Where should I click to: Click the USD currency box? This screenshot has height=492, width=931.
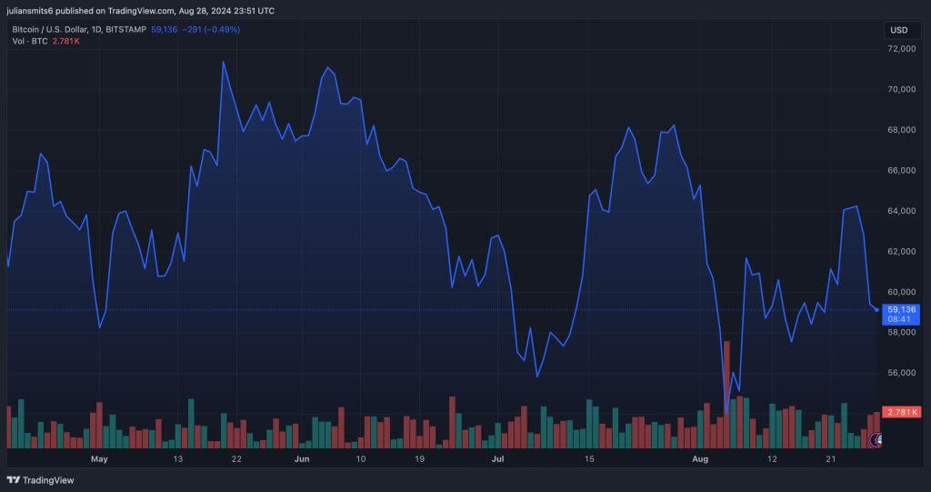[898, 30]
